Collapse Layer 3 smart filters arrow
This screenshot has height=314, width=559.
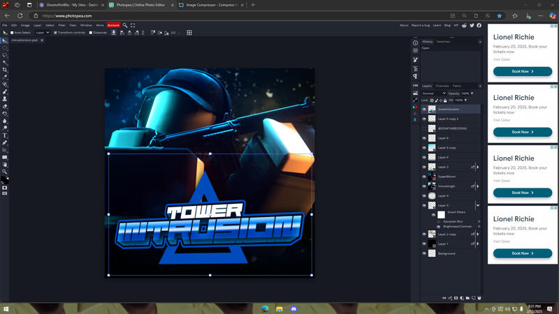pos(478,205)
